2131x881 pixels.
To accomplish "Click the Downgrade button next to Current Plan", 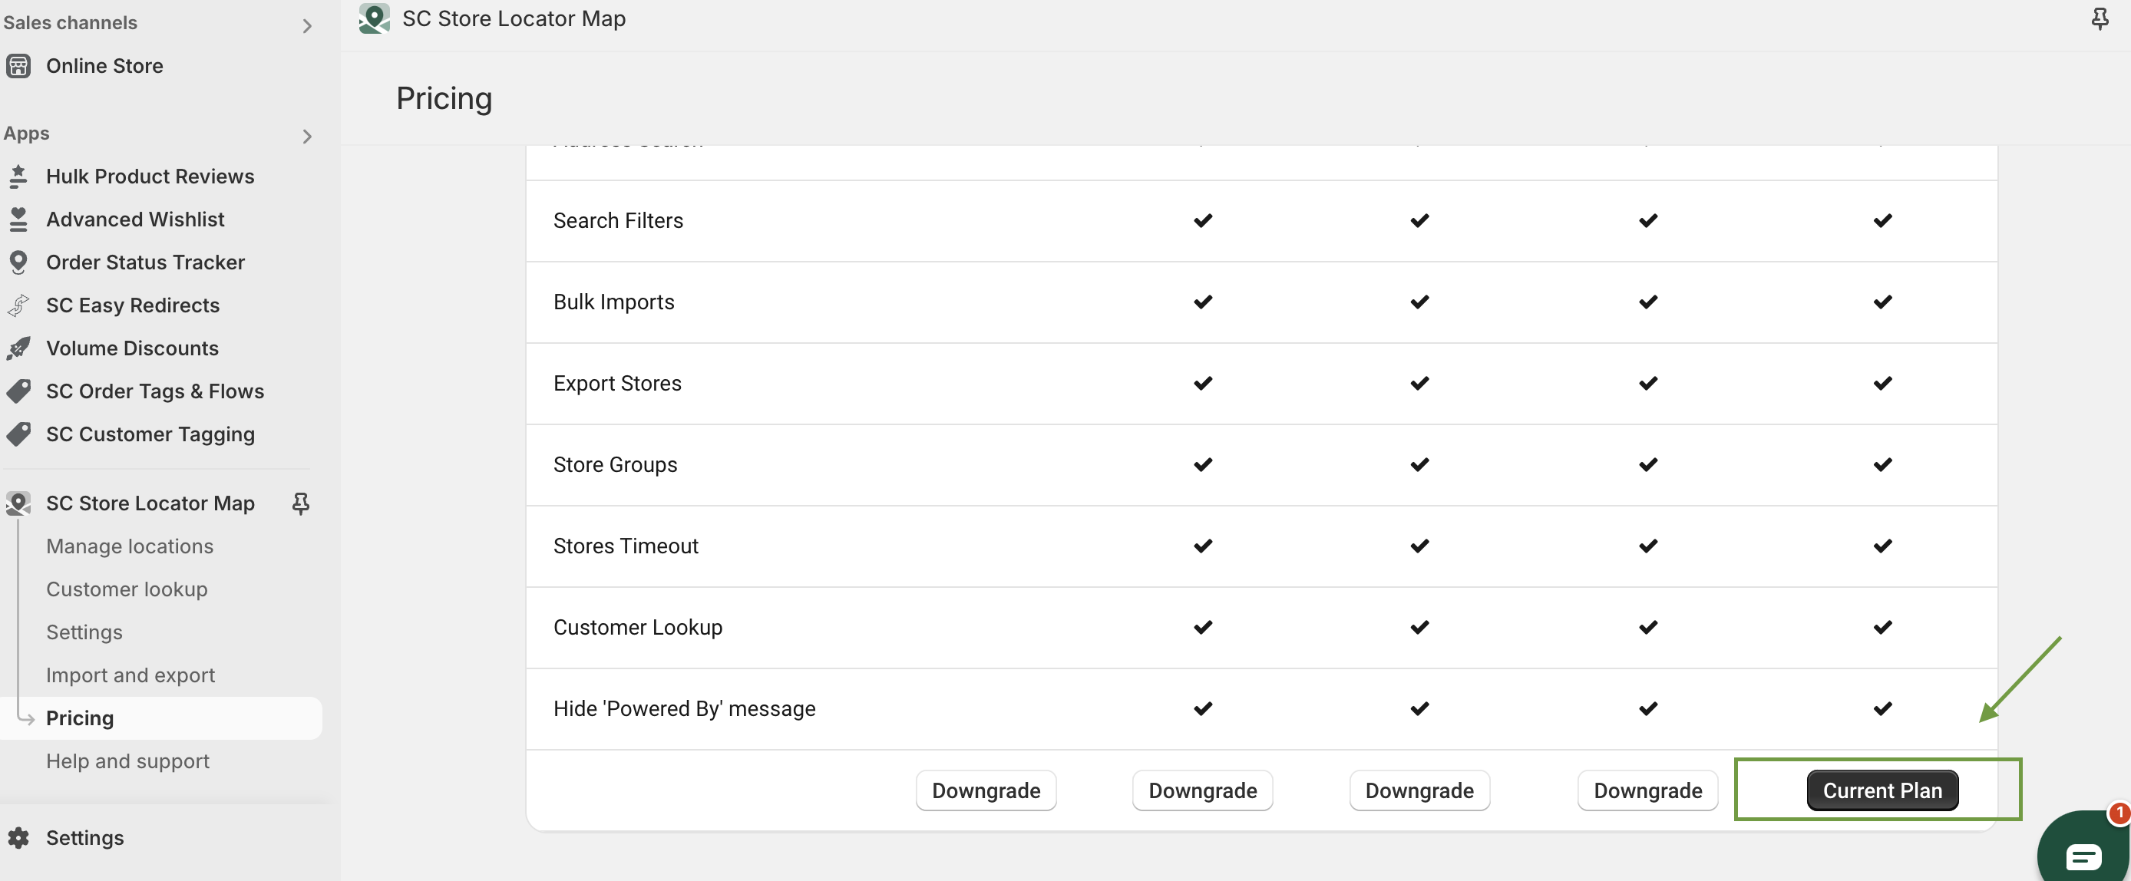I will click(x=1647, y=791).
